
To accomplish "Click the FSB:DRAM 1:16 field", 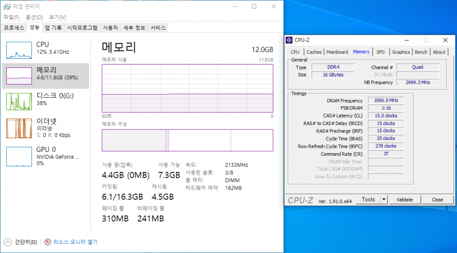I will click(386, 108).
